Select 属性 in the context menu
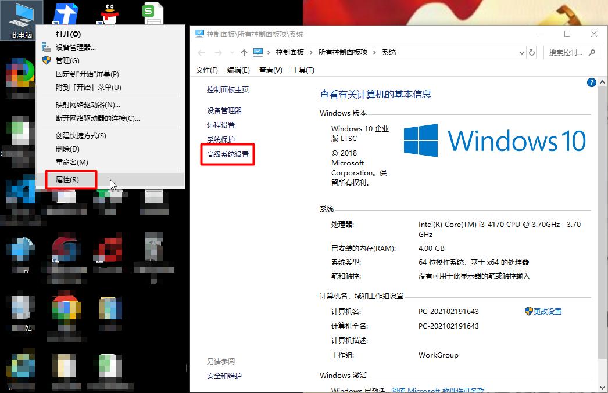 (69, 180)
